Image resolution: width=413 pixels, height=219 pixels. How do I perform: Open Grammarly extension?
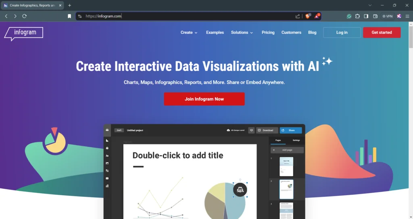tap(349, 16)
